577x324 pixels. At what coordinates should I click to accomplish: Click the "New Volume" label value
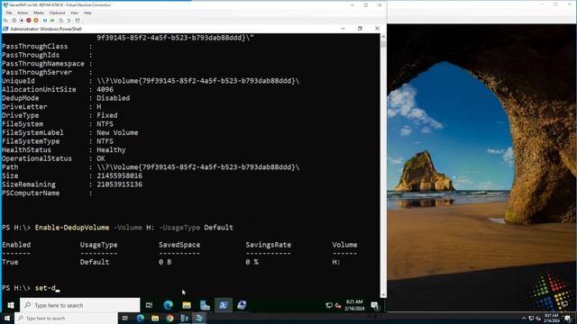click(117, 132)
